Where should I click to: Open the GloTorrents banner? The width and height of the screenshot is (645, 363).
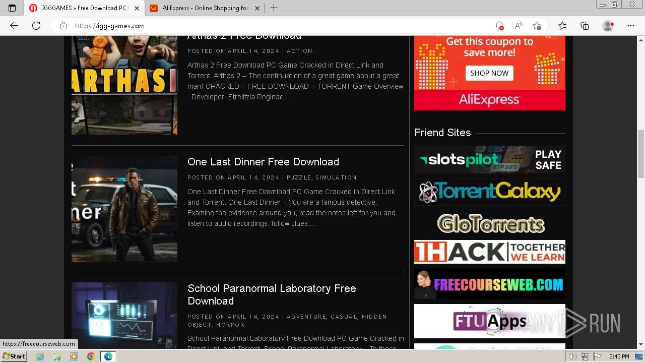pyautogui.click(x=490, y=223)
